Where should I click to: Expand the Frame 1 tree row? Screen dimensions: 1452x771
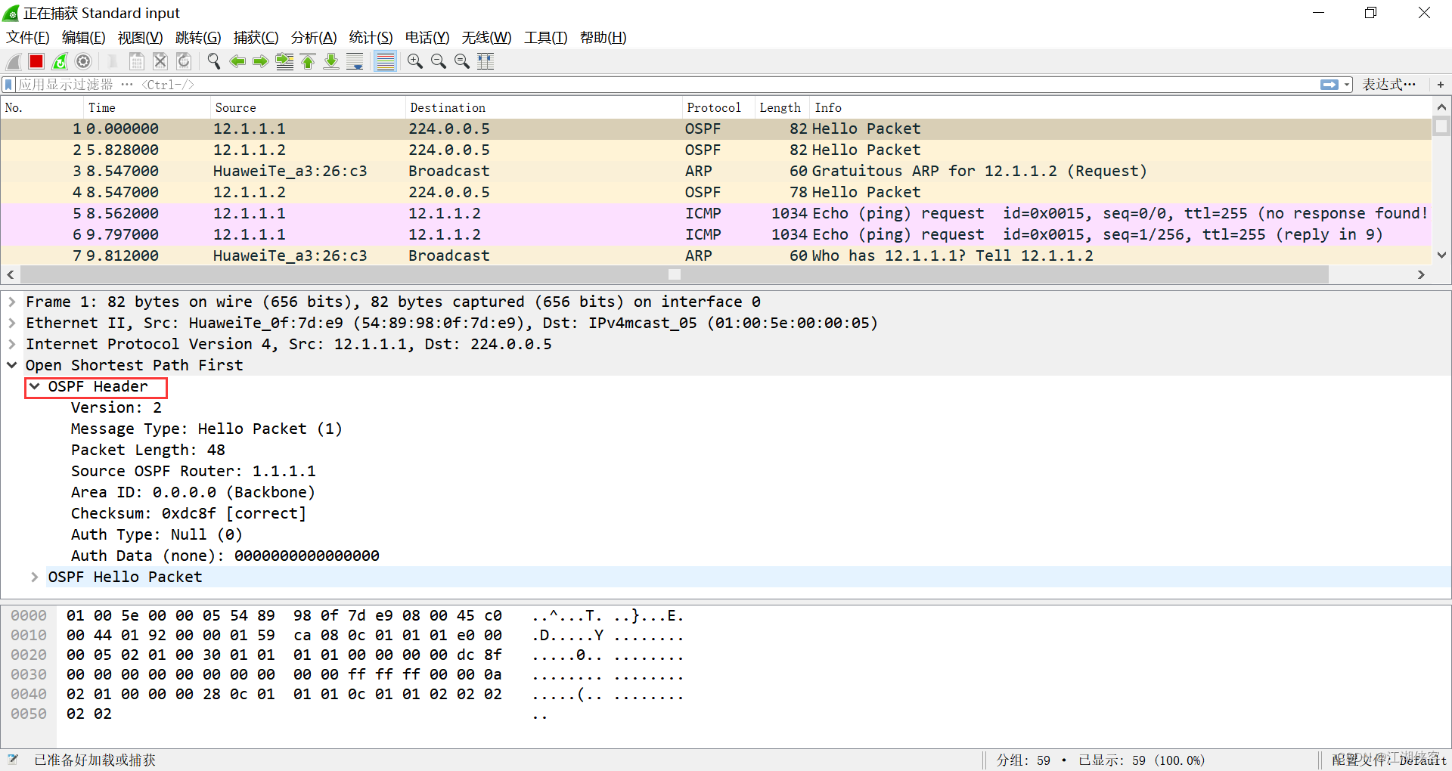pos(12,302)
